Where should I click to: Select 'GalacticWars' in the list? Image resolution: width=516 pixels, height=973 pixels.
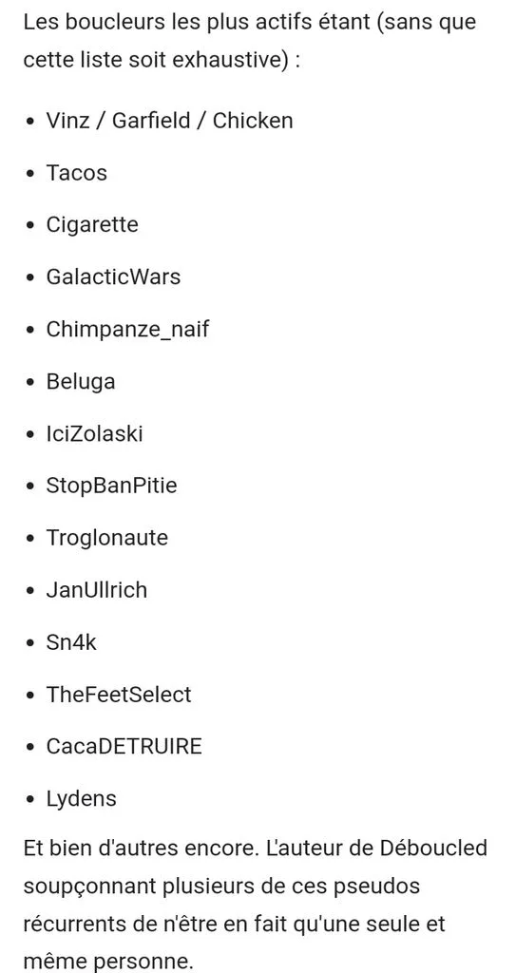(x=113, y=277)
